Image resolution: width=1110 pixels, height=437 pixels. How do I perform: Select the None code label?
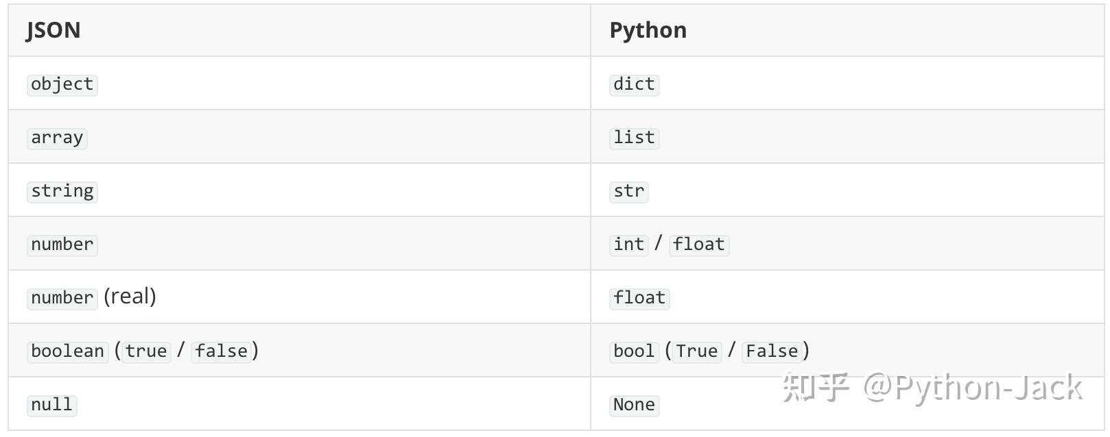pyautogui.click(x=634, y=405)
